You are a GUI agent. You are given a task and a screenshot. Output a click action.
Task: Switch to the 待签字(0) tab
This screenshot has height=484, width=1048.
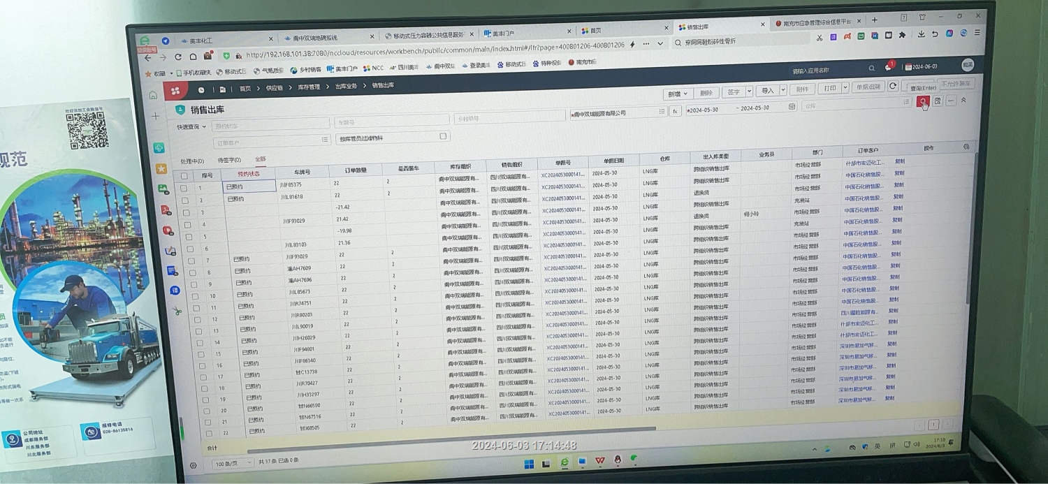[x=229, y=160]
